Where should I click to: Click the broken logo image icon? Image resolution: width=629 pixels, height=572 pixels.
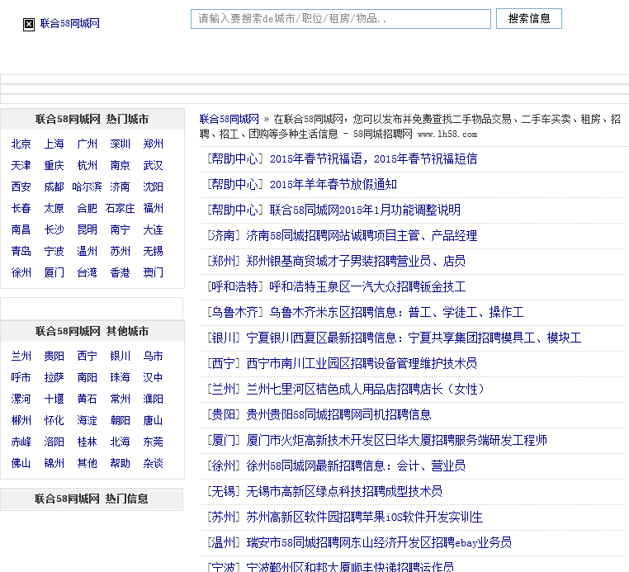(x=29, y=25)
